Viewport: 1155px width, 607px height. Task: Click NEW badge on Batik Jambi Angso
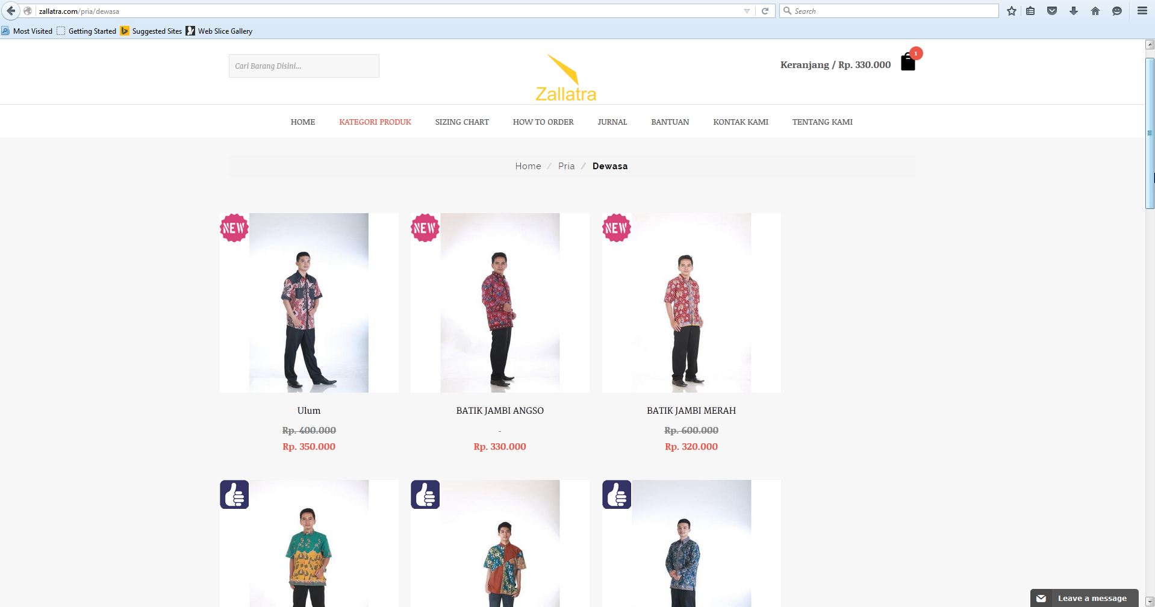(425, 228)
